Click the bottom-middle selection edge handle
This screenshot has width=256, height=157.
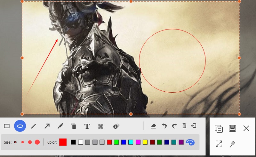click(x=131, y=114)
